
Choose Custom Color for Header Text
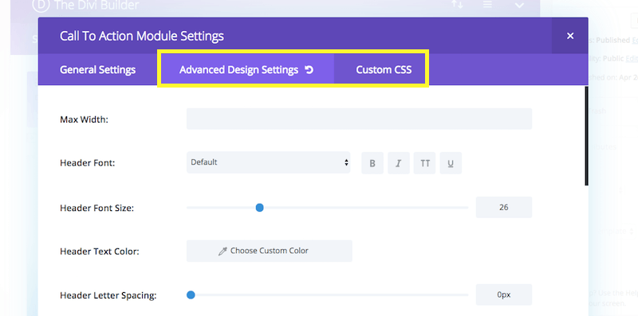[x=270, y=251]
